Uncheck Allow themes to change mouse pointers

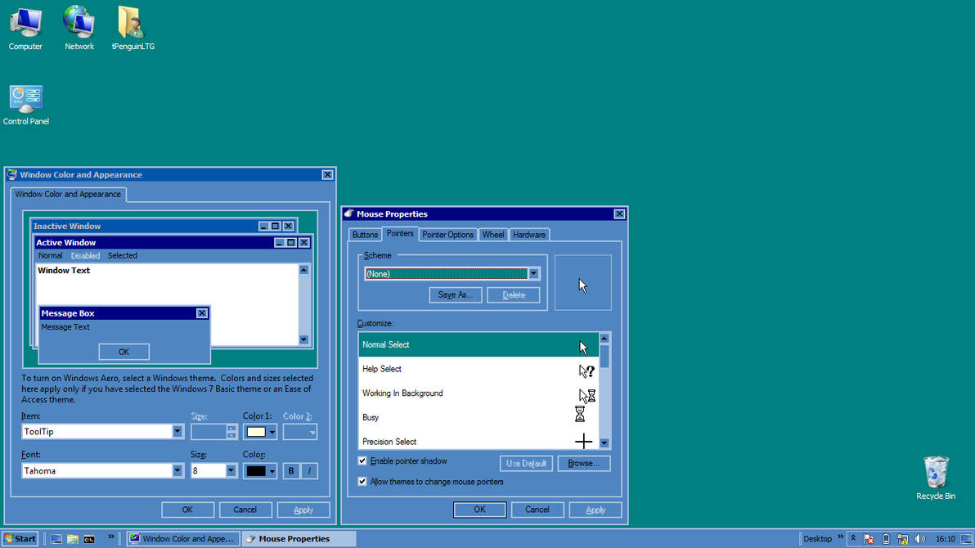tap(362, 481)
